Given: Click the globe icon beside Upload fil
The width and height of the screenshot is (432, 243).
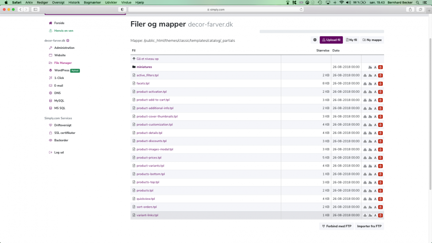Looking at the screenshot, I should [x=314, y=40].
